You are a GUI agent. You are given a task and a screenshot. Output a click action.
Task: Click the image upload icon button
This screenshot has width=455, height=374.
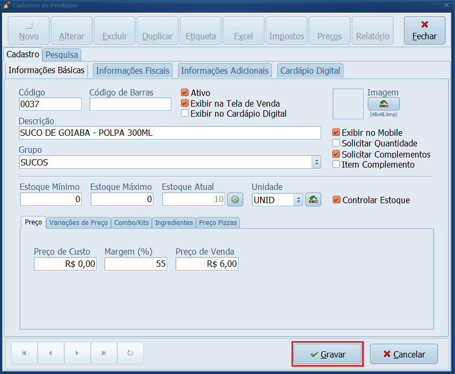pos(383,104)
